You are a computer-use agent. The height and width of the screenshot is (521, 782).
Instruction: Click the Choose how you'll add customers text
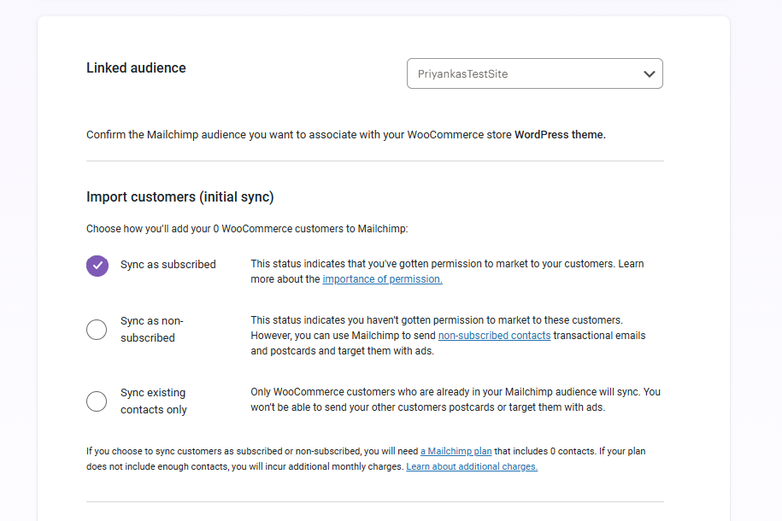tap(247, 229)
